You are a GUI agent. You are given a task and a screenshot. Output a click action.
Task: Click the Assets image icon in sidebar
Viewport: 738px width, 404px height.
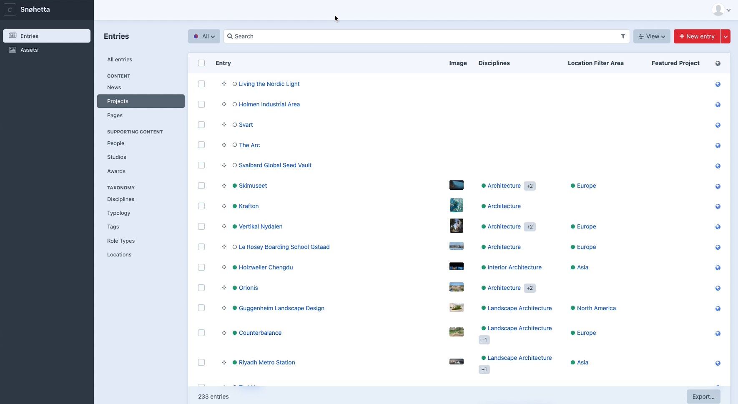tap(13, 50)
